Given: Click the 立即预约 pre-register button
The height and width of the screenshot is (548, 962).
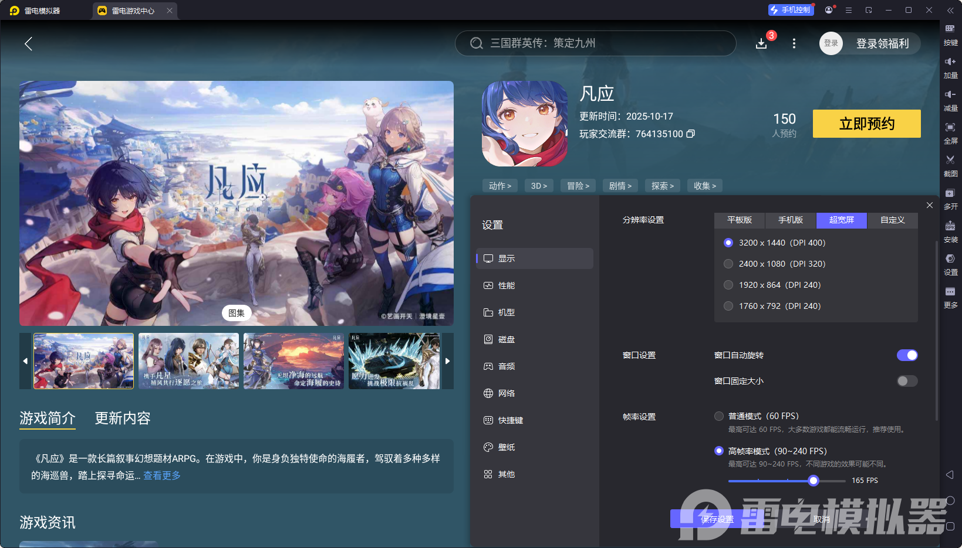Looking at the screenshot, I should pyautogui.click(x=866, y=124).
